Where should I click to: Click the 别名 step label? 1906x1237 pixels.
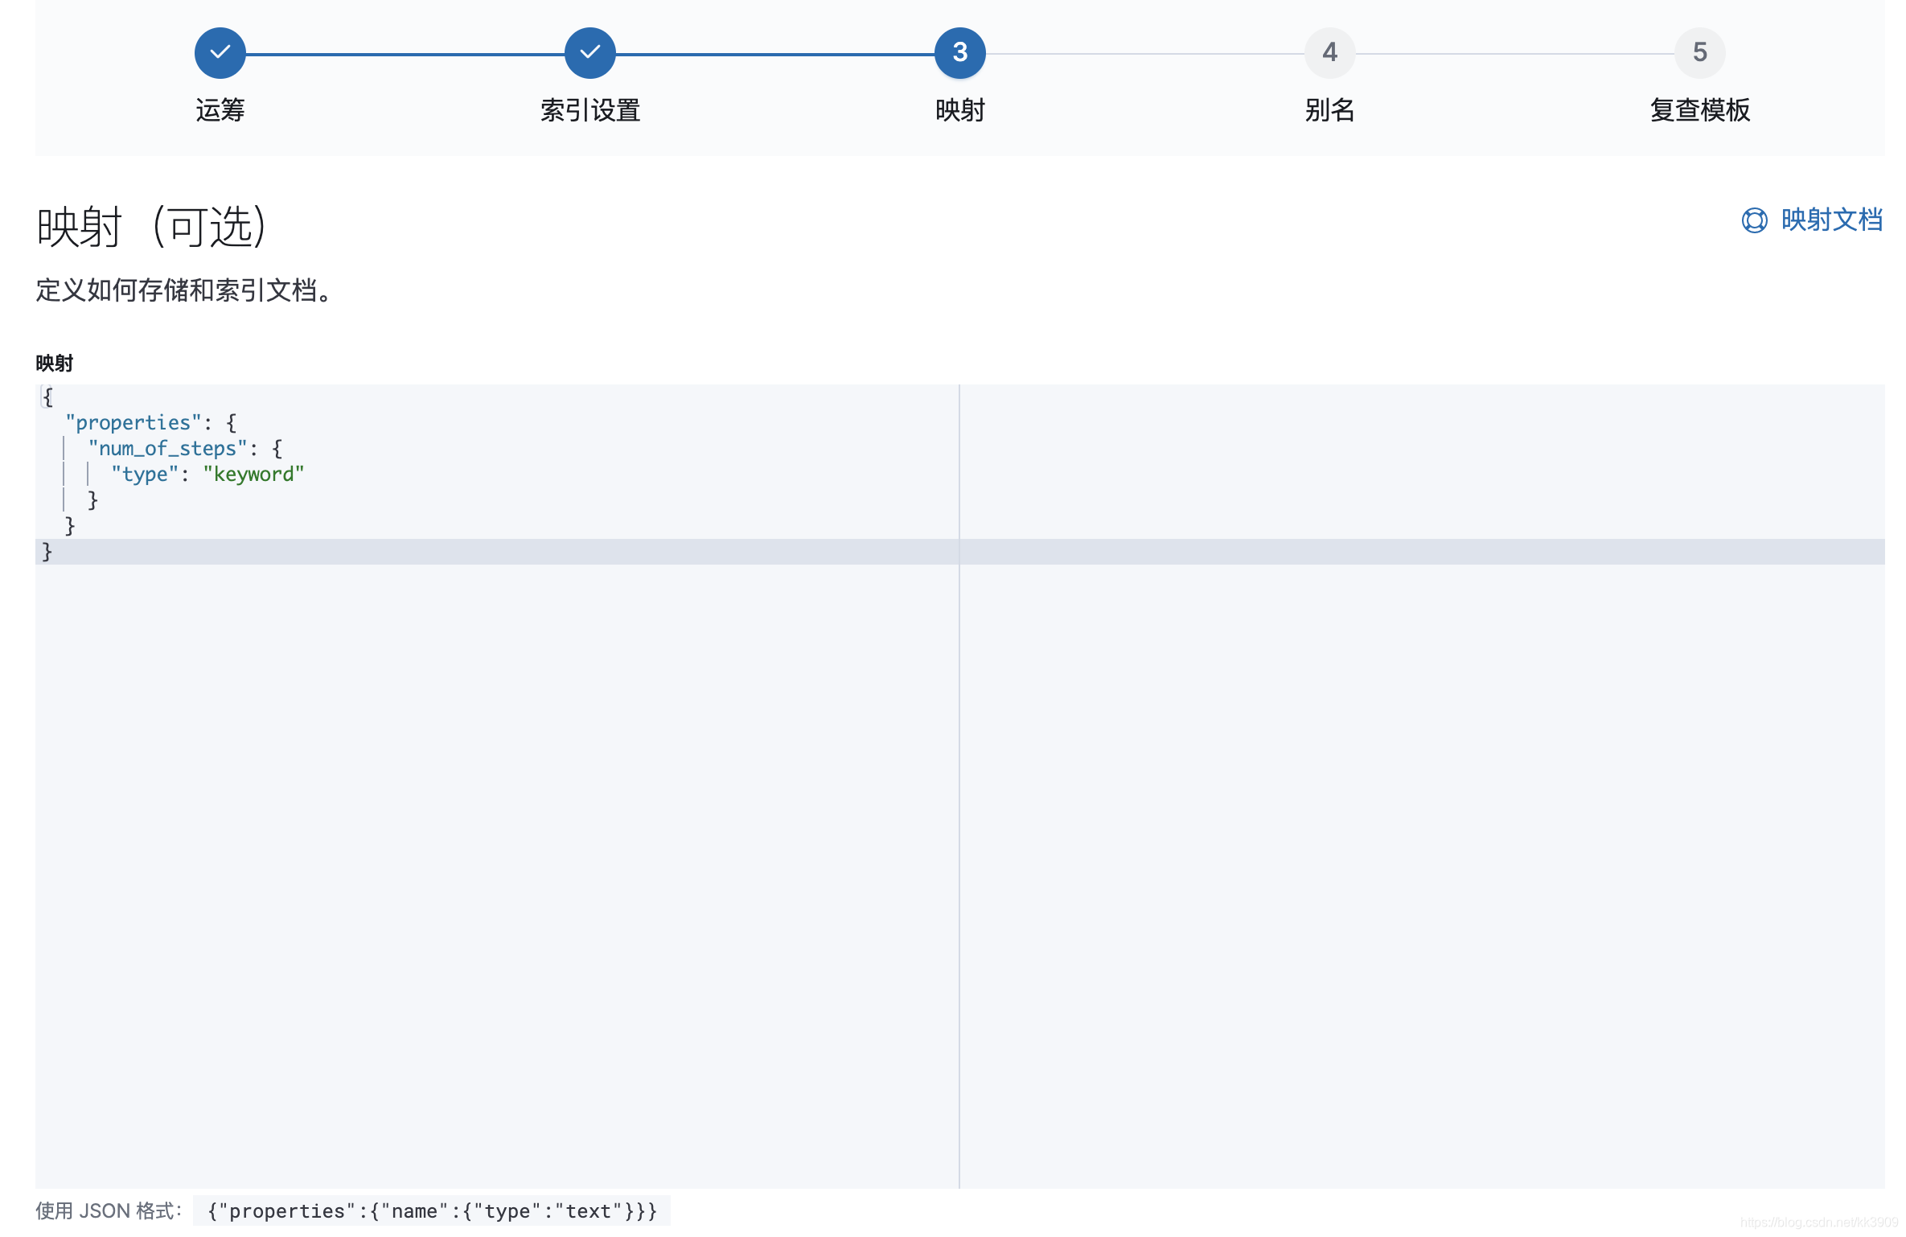(1329, 110)
